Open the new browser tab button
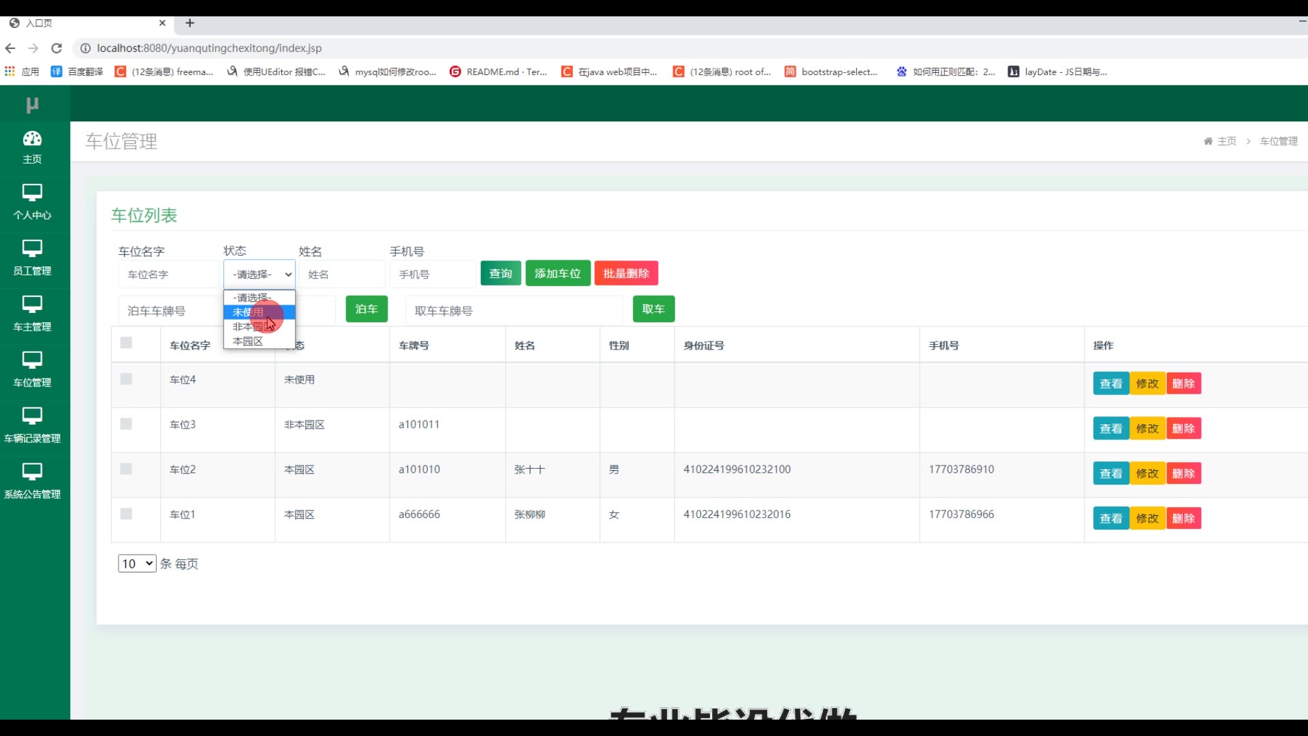1308x736 pixels. (x=190, y=23)
